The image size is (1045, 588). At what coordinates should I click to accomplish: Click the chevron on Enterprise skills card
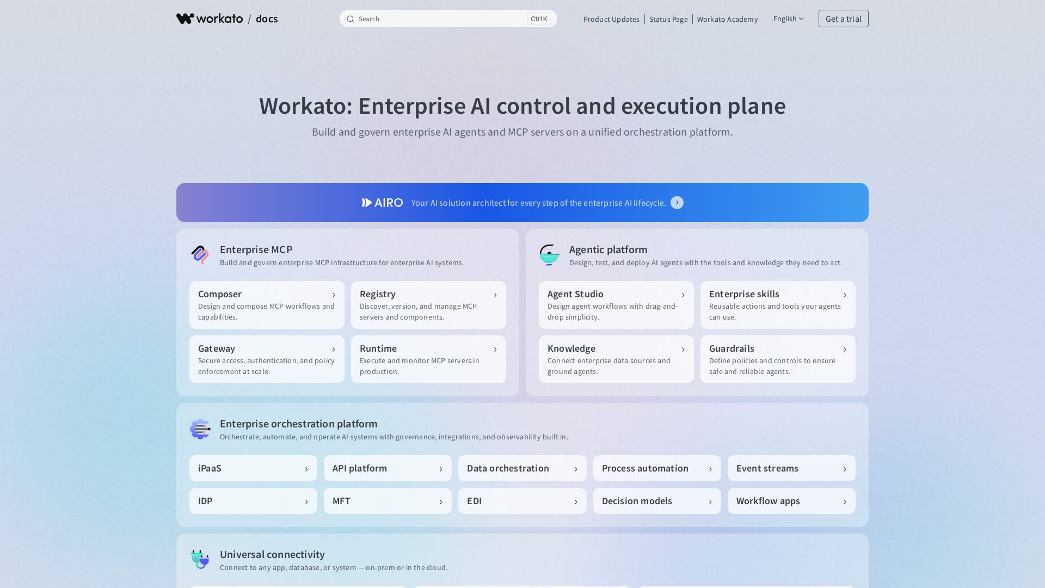845,295
